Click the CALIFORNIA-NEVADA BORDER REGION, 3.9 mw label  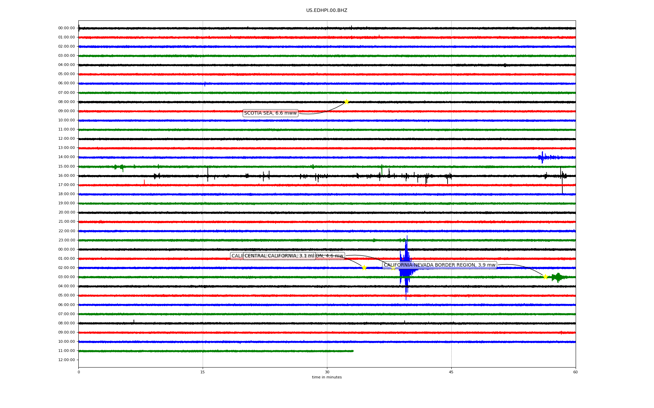click(x=439, y=265)
